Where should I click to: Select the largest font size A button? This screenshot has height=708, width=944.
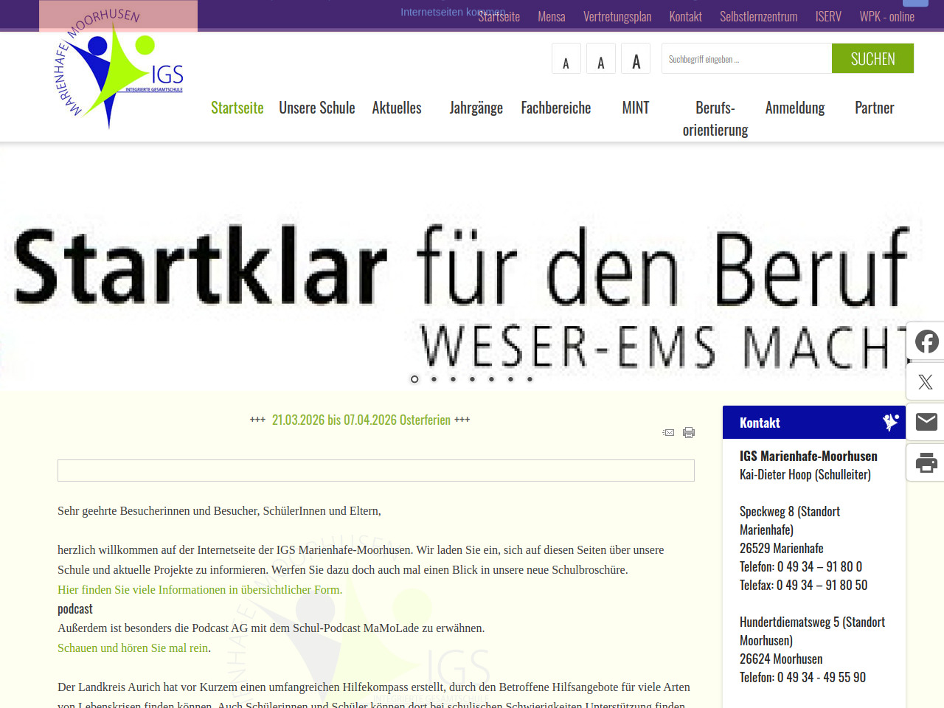636,60
